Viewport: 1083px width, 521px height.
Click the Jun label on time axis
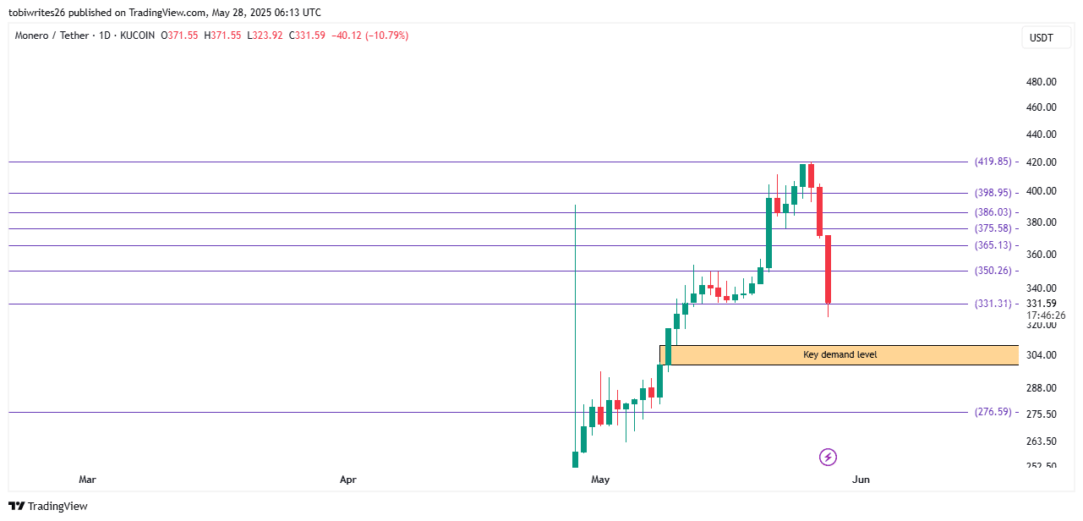coord(861,480)
